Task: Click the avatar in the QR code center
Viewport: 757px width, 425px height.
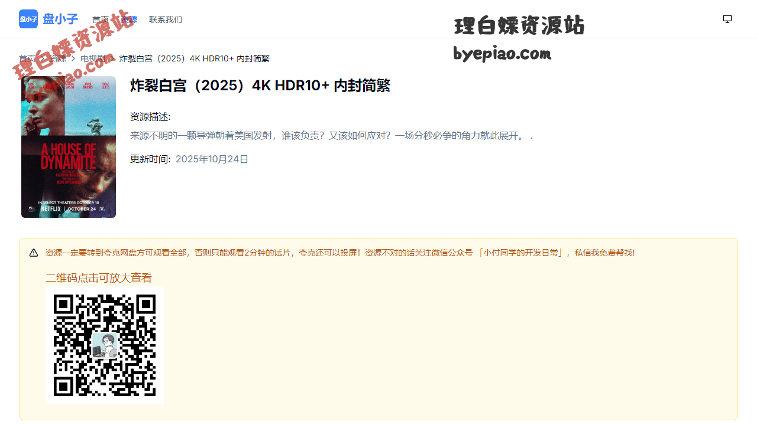Action: pyautogui.click(x=105, y=345)
